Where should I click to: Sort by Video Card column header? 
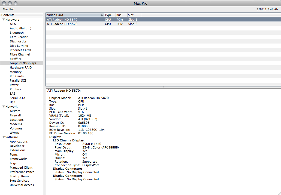click(x=75, y=15)
